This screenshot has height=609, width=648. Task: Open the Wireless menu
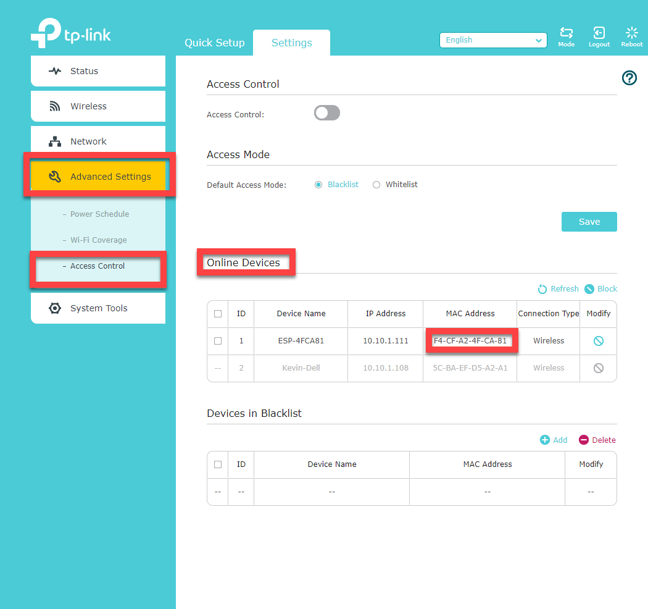[98, 106]
